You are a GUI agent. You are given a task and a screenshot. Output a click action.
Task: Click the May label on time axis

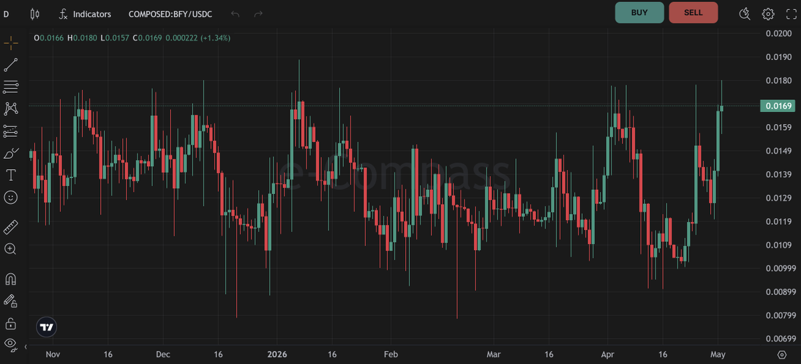(718, 354)
